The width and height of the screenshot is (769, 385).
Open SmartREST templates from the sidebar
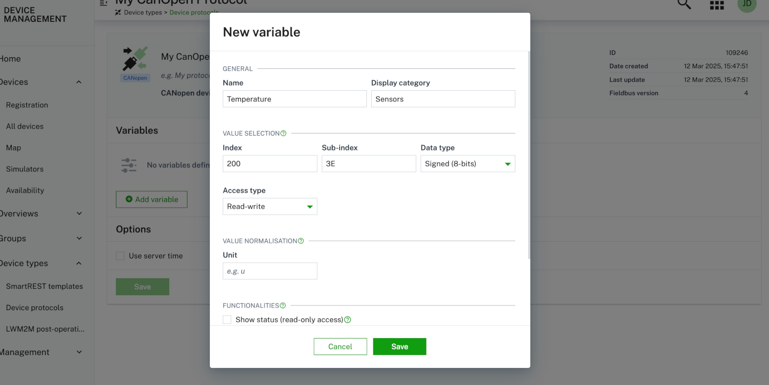45,286
